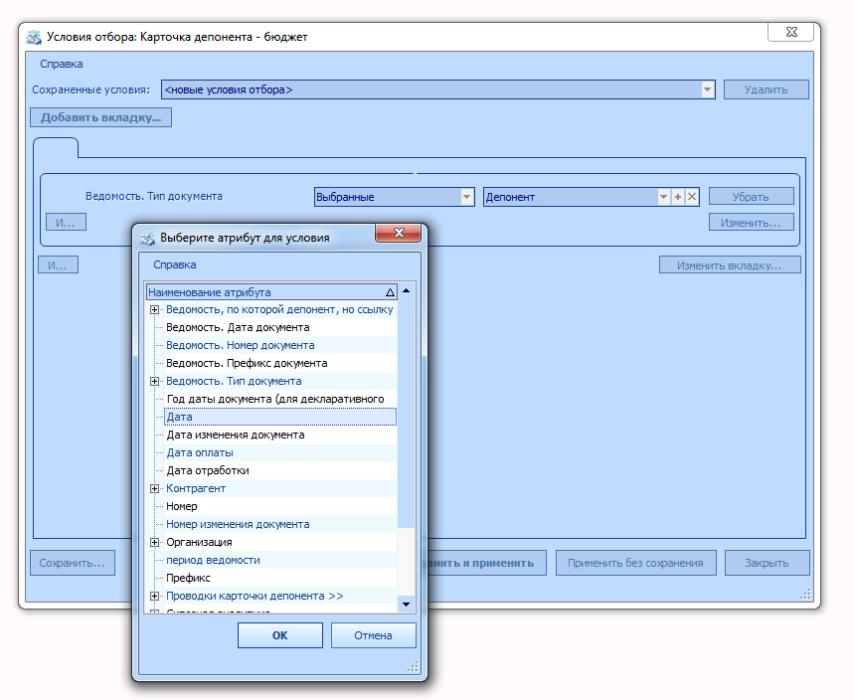This screenshot has height=700, width=854.
Task: Click И... button inside condition group
Action: [66, 223]
